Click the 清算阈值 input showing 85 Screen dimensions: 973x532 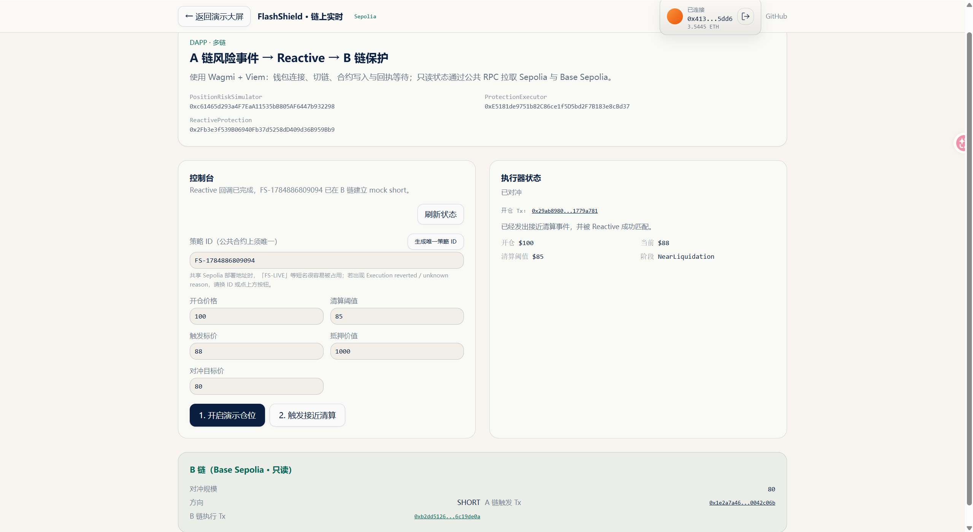click(397, 316)
